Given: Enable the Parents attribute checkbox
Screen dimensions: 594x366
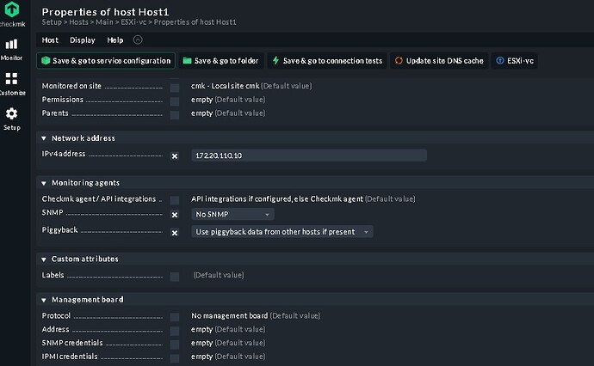Looking at the screenshot, I should click(x=175, y=113).
